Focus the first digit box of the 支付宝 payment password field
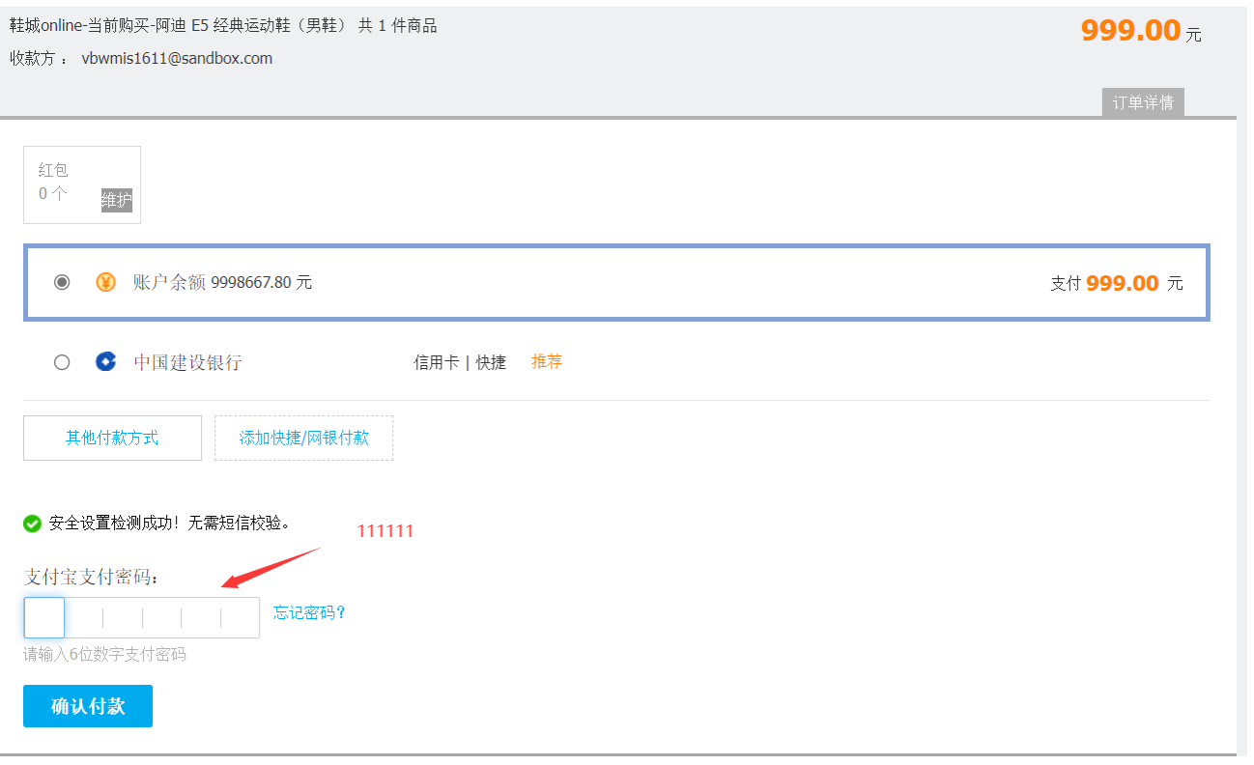Viewport: 1254px width, 765px height. point(43,617)
